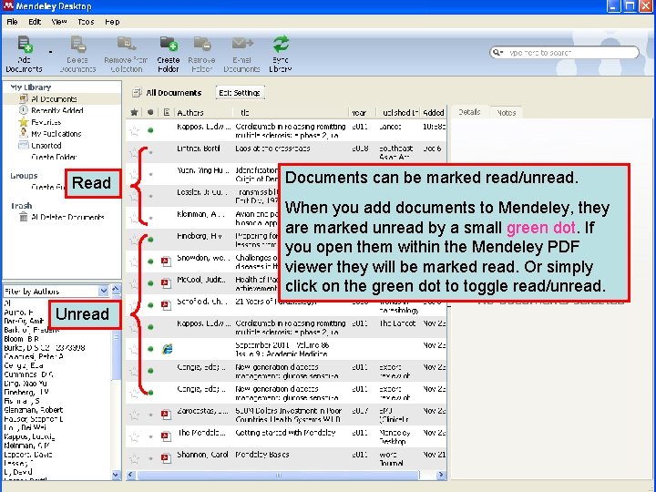The width and height of the screenshot is (656, 492).
Task: Open the Tools menu
Action: 86,22
